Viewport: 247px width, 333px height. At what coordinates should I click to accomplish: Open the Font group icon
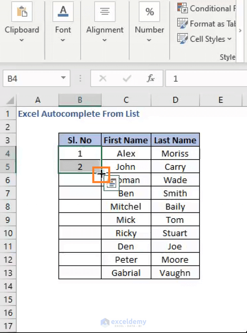pos(63,12)
